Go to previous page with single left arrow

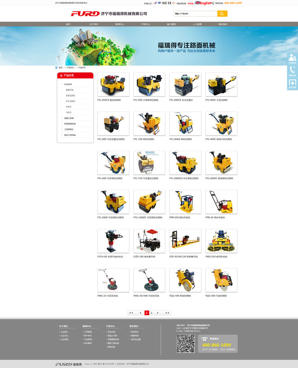point(140,313)
